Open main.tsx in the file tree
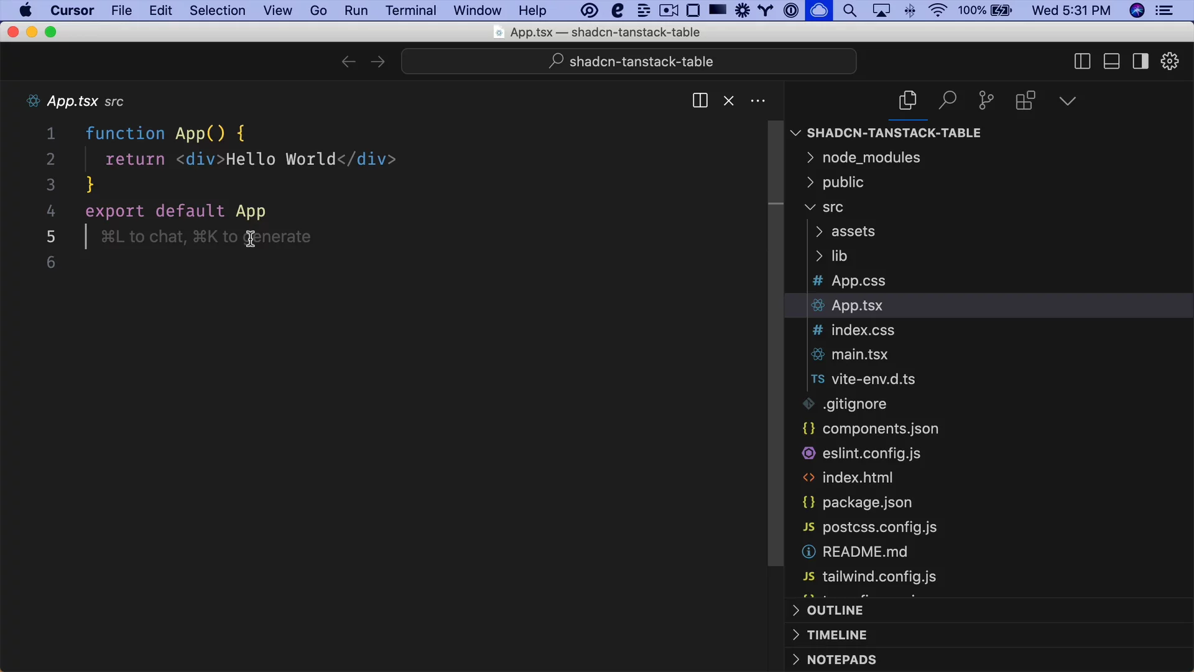The height and width of the screenshot is (672, 1194). (859, 355)
